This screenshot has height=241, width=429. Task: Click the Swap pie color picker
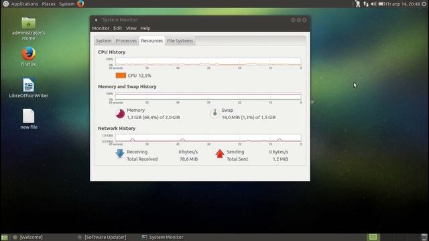pyautogui.click(x=214, y=113)
